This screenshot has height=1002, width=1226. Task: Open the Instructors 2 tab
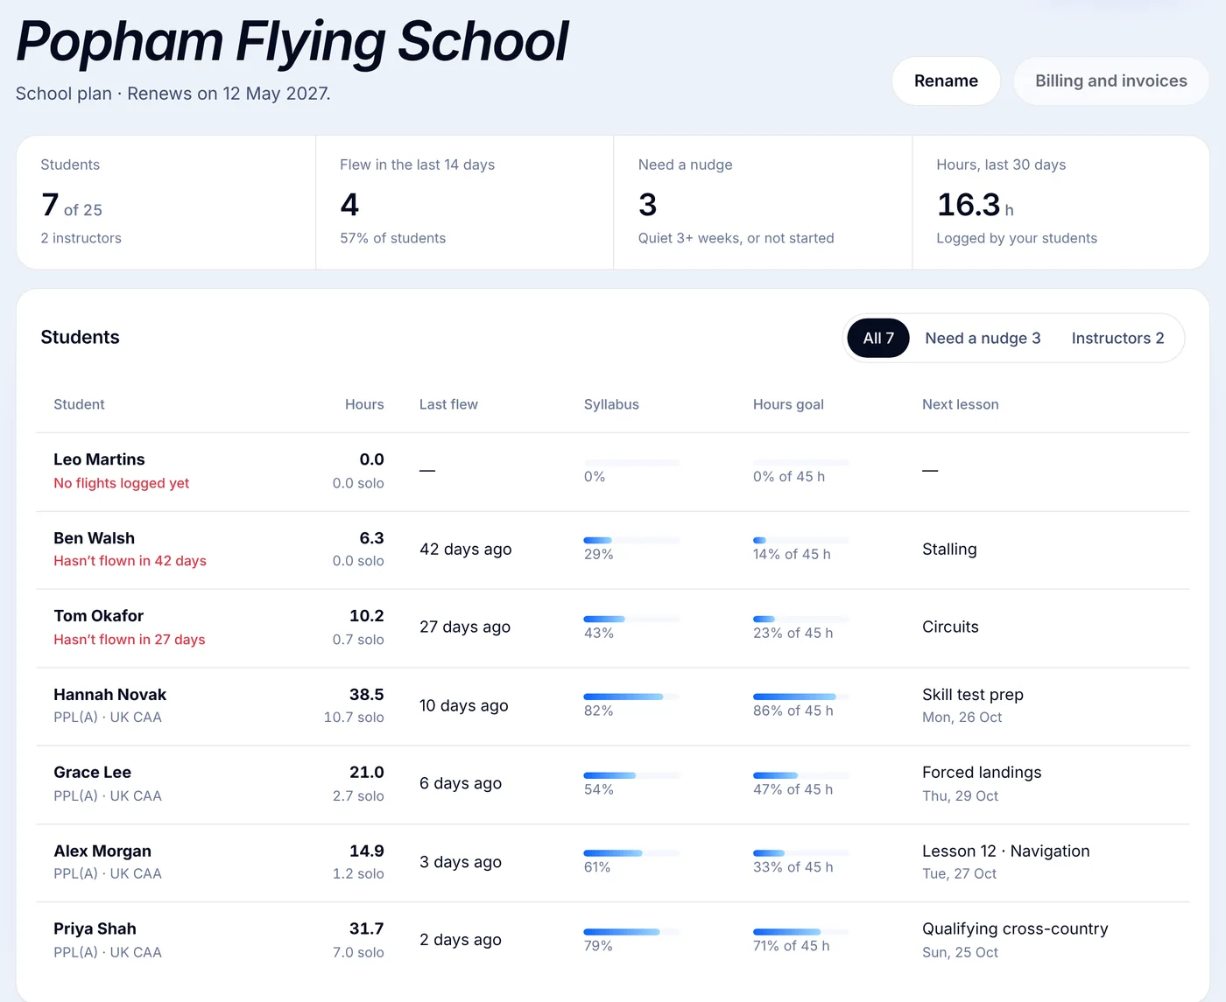pyautogui.click(x=1117, y=338)
